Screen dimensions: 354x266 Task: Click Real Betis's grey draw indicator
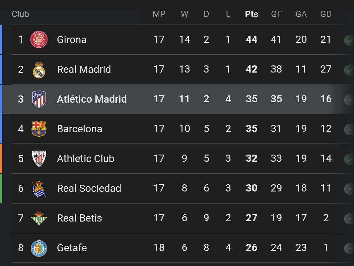pos(349,218)
